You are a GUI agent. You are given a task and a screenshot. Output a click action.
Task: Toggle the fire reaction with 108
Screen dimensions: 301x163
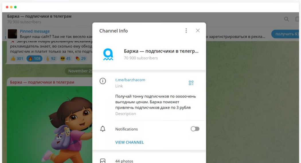click(x=35, y=59)
